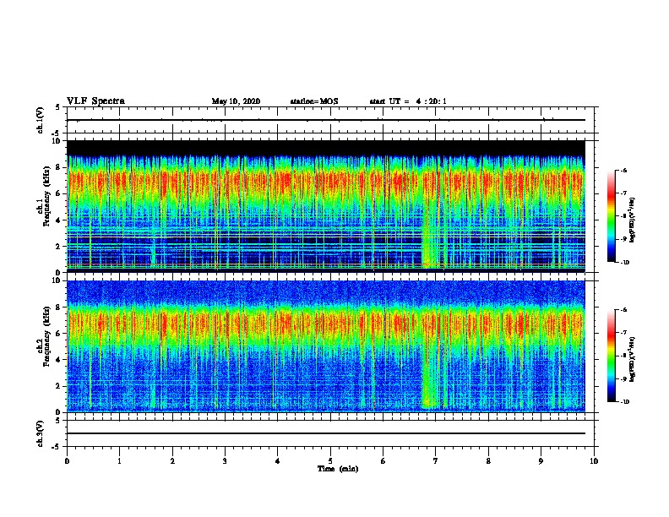Click the "9" tick label on the Time axis
This screenshot has height=517, width=669.
[541, 461]
